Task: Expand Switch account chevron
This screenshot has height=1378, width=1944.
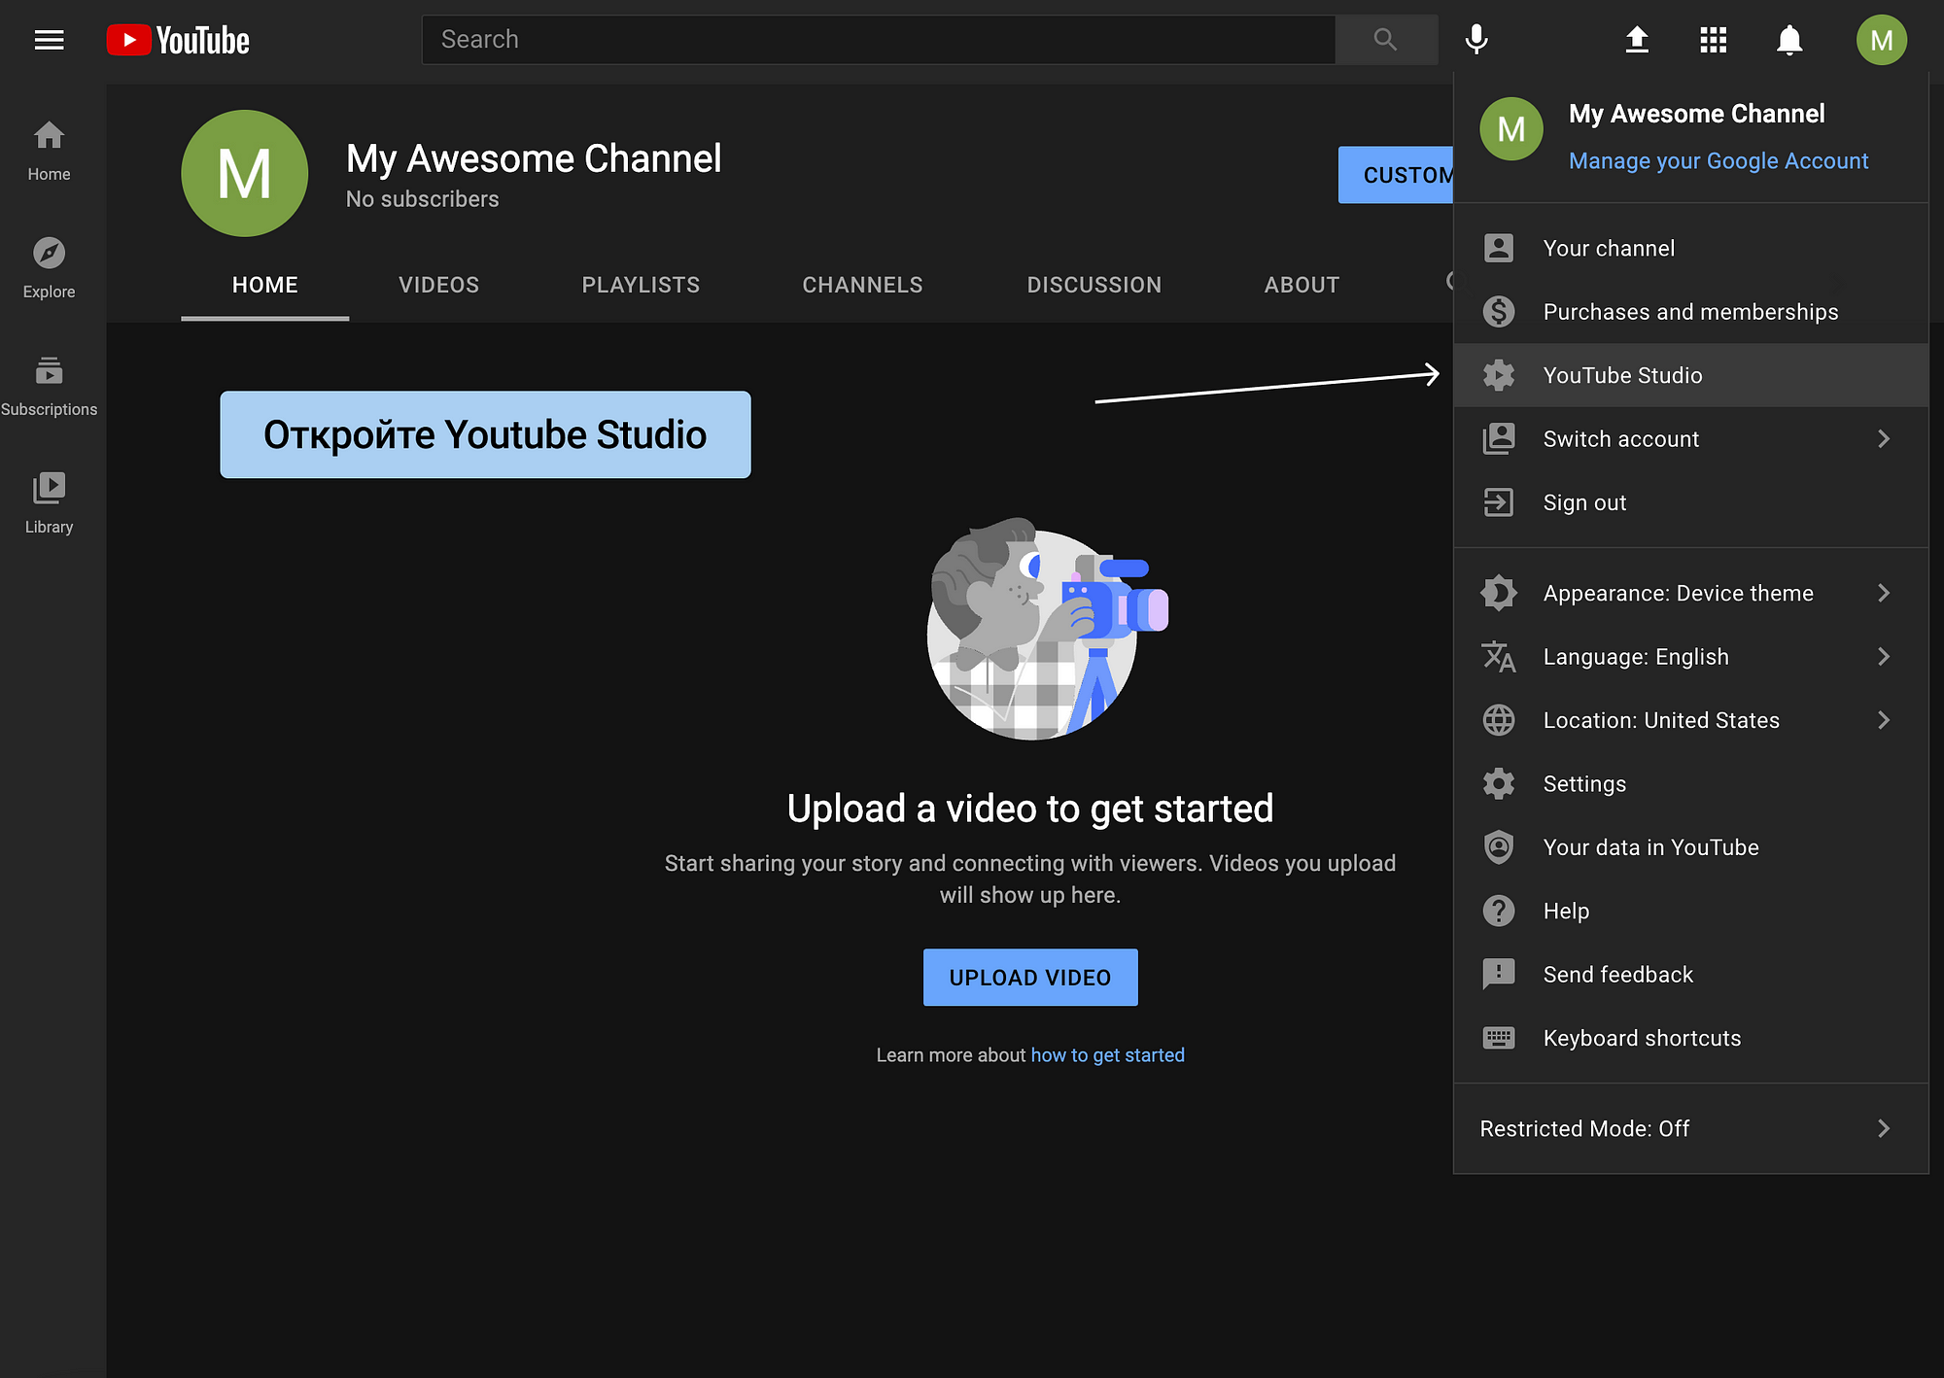Action: (1884, 438)
